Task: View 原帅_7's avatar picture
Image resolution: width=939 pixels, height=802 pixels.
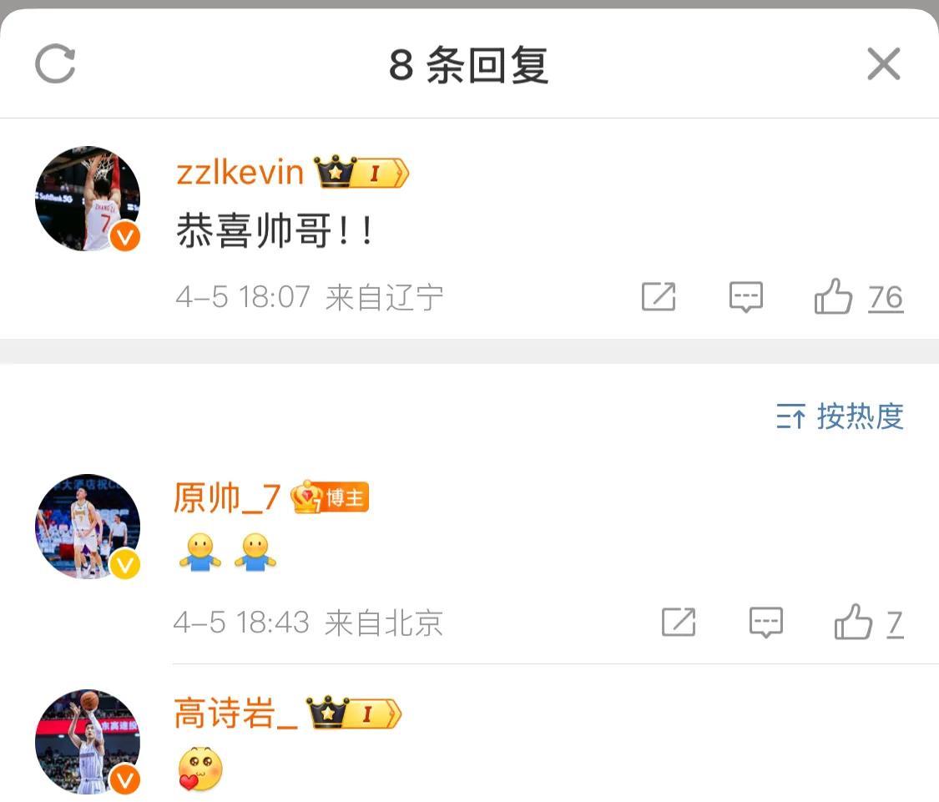Action: click(88, 527)
